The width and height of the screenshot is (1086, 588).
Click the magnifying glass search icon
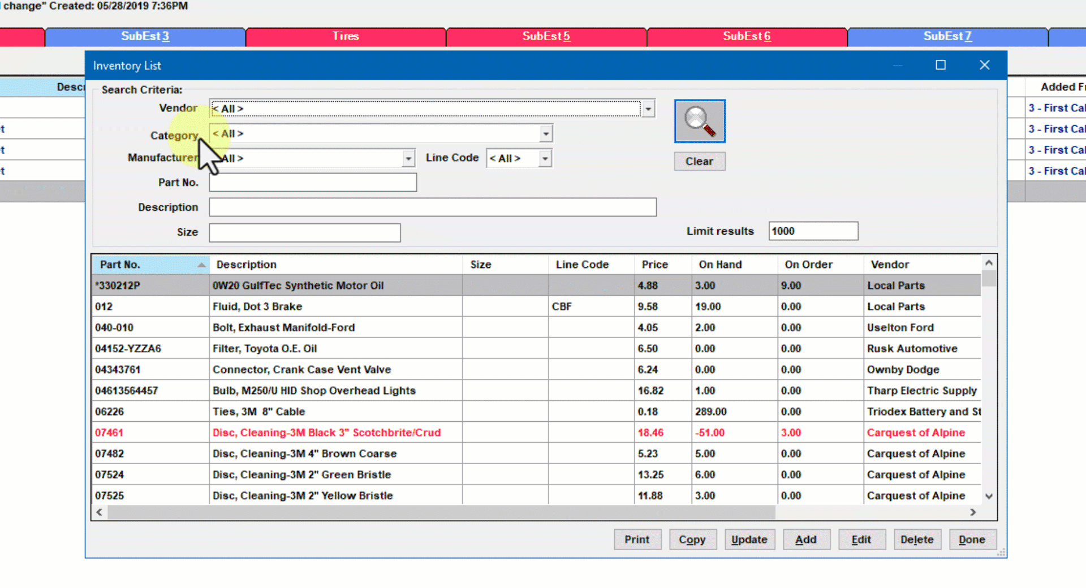click(x=699, y=122)
